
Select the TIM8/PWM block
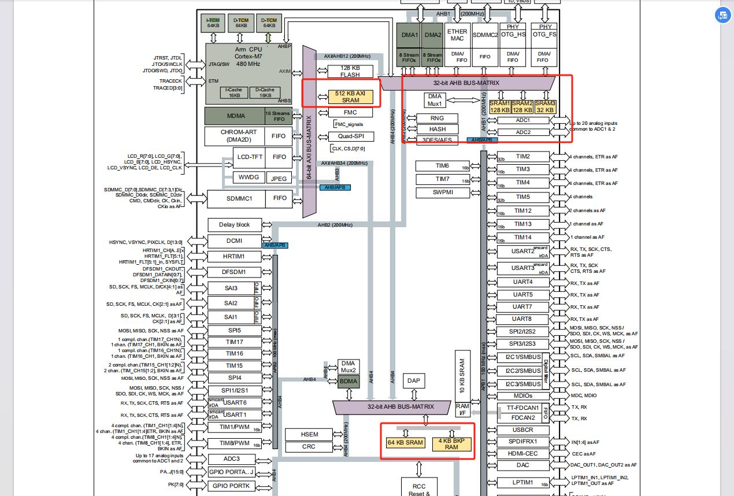point(235,443)
